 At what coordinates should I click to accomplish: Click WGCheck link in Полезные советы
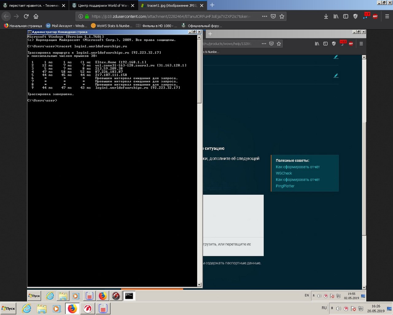[x=284, y=173]
